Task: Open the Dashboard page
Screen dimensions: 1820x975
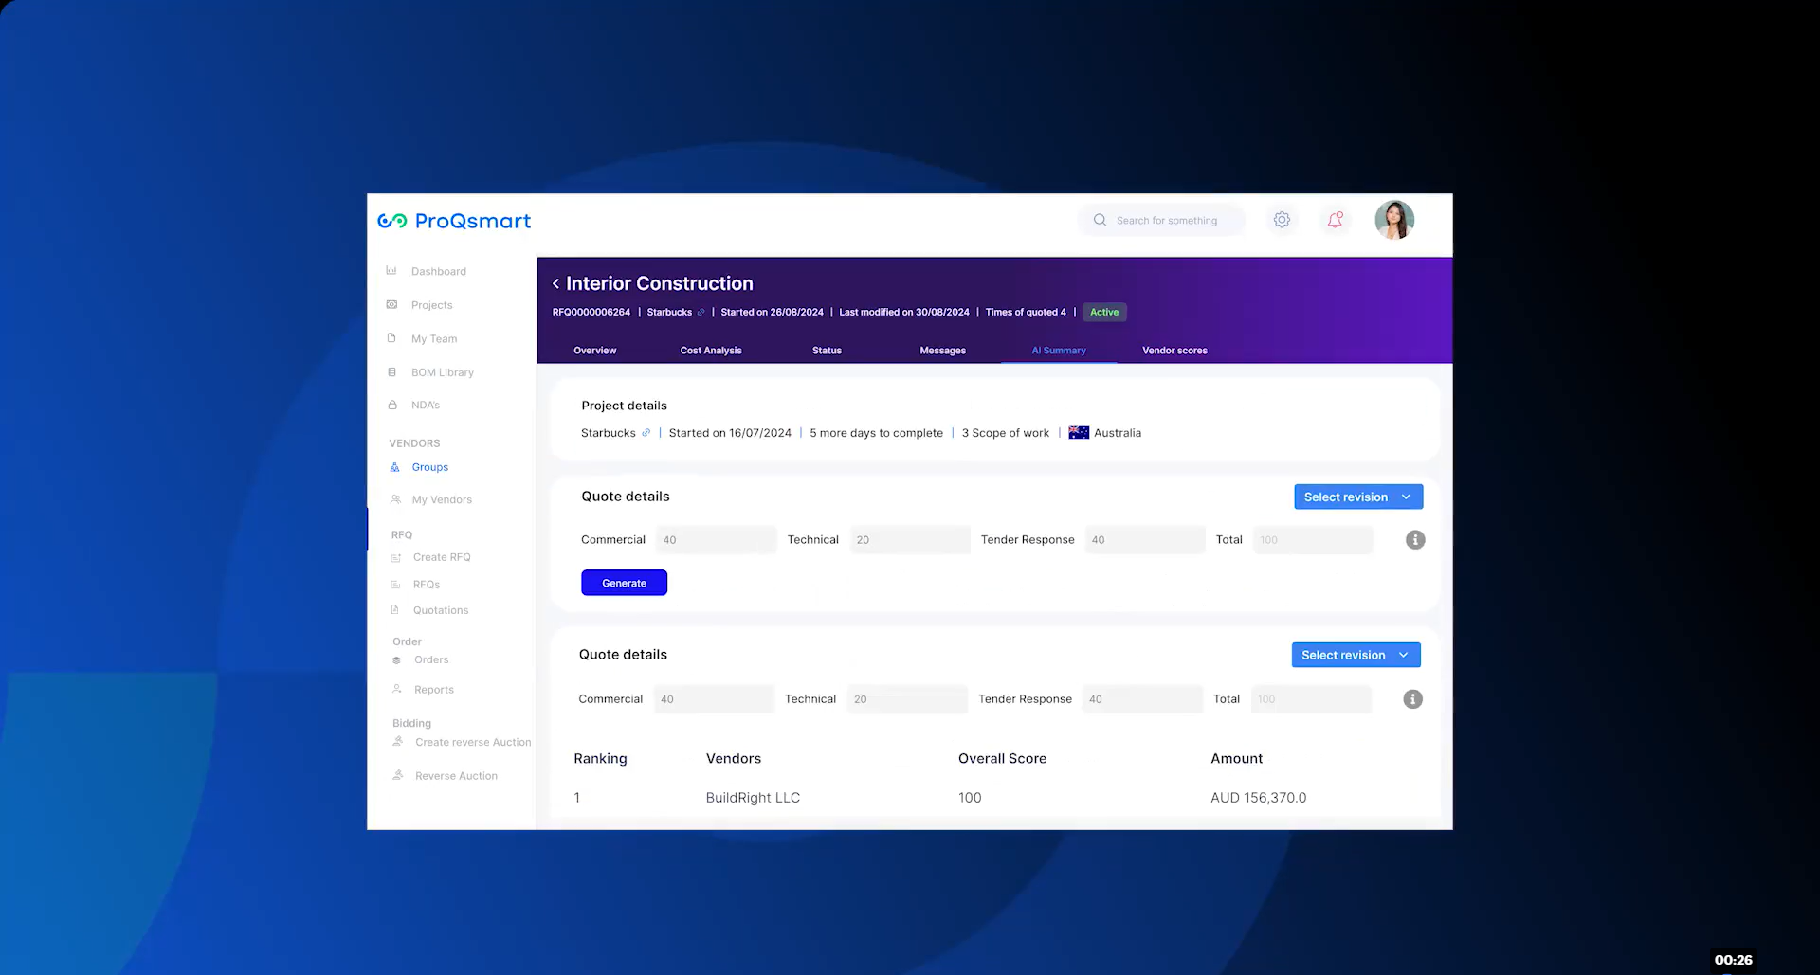Action: 439,271
